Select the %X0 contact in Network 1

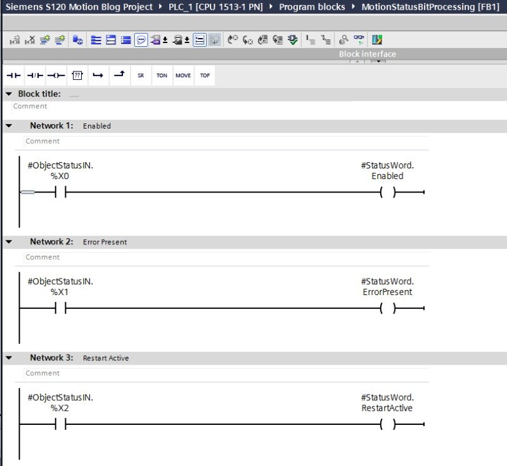pos(60,192)
